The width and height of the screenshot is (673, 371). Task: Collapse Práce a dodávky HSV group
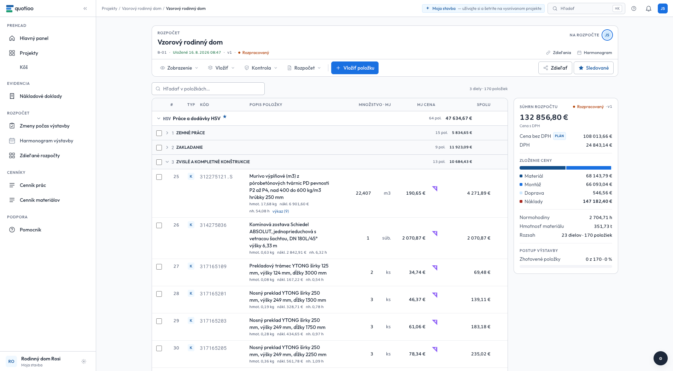point(159,119)
